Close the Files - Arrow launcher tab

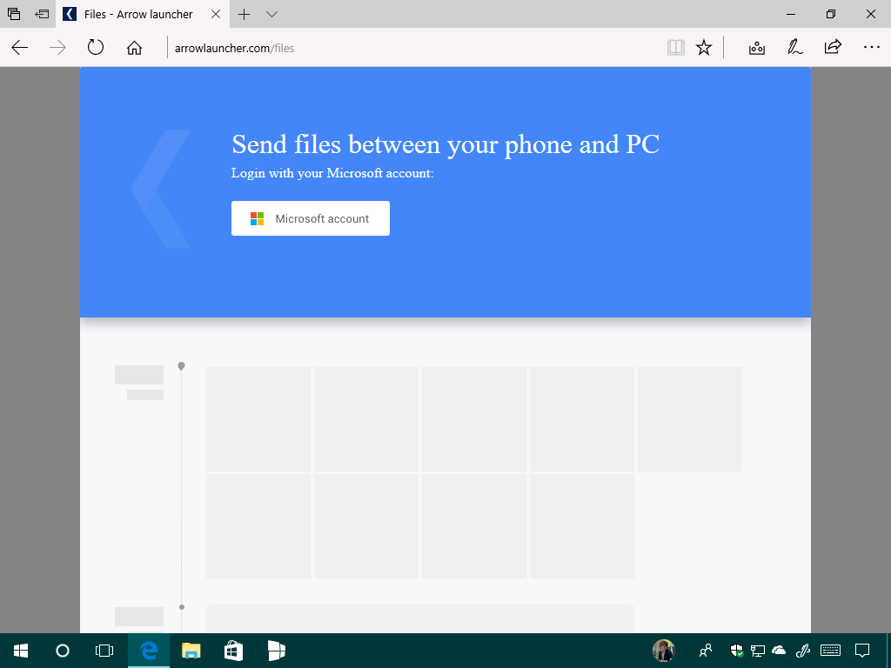point(216,14)
